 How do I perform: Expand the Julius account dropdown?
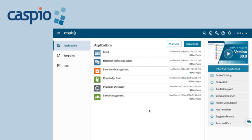tap(242, 33)
